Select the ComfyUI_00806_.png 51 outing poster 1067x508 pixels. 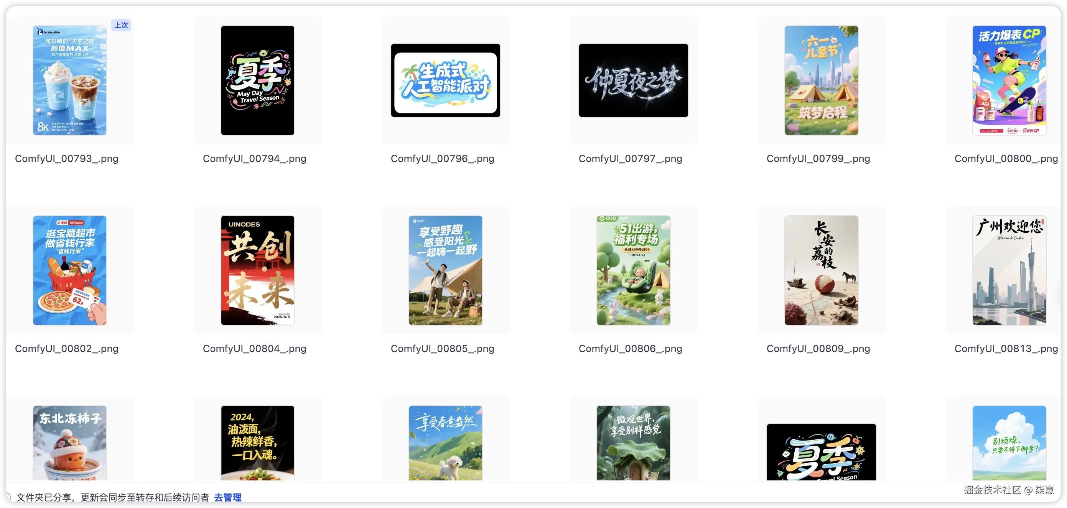(x=633, y=270)
